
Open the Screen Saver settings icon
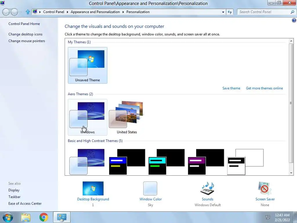pos(265,188)
